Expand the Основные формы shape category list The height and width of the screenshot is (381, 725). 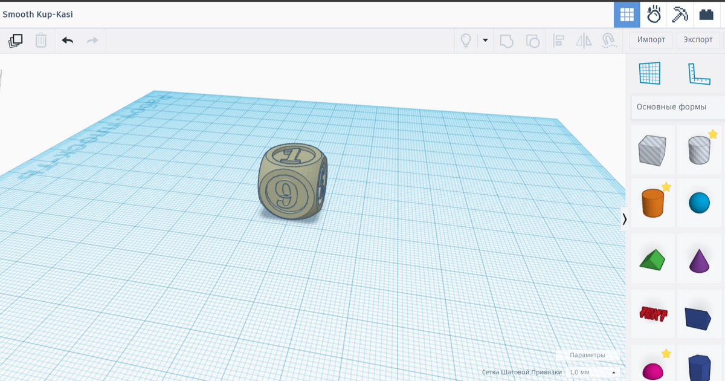point(677,107)
